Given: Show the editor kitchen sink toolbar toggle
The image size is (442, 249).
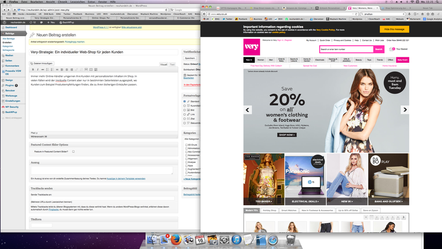Looking at the screenshot, I should click(x=96, y=69).
